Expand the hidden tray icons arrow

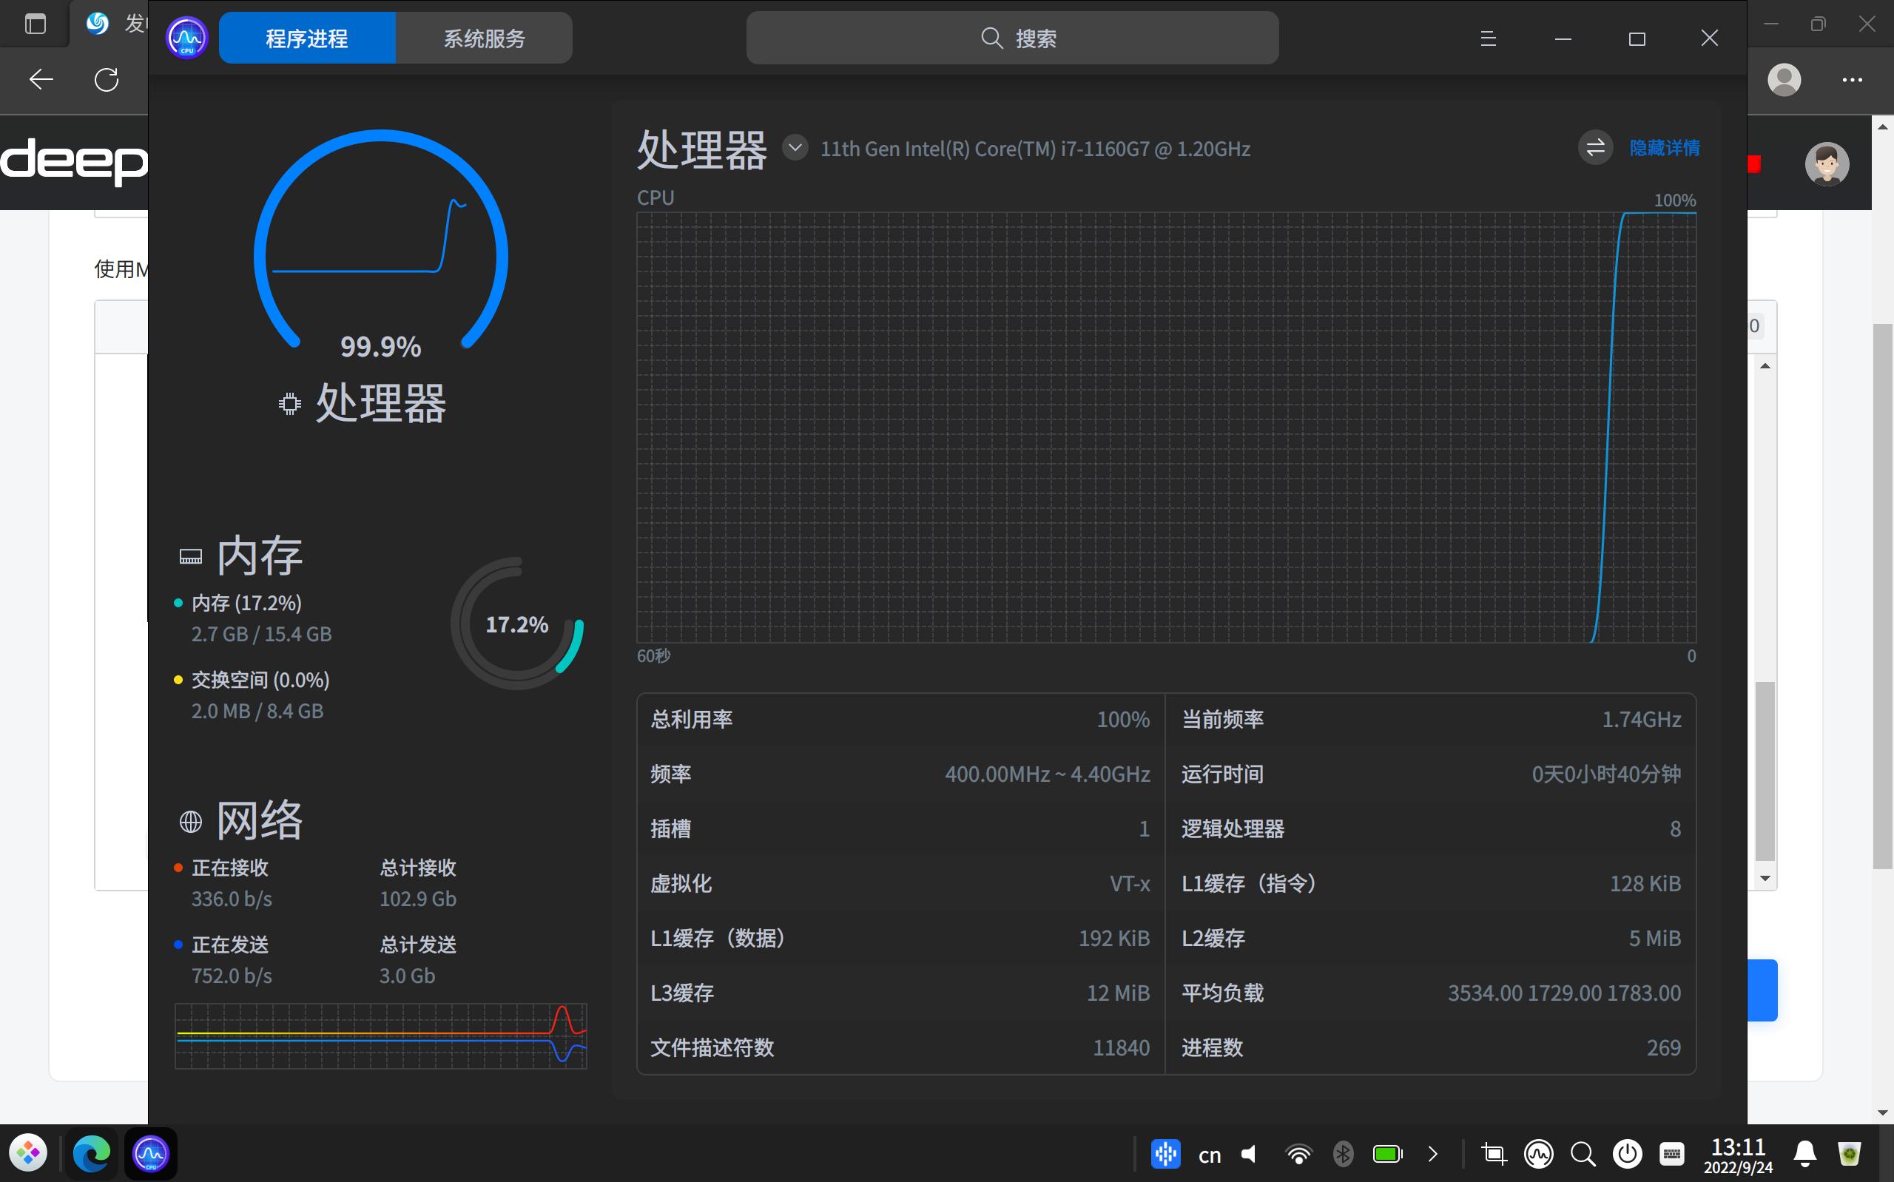pyautogui.click(x=1433, y=1154)
